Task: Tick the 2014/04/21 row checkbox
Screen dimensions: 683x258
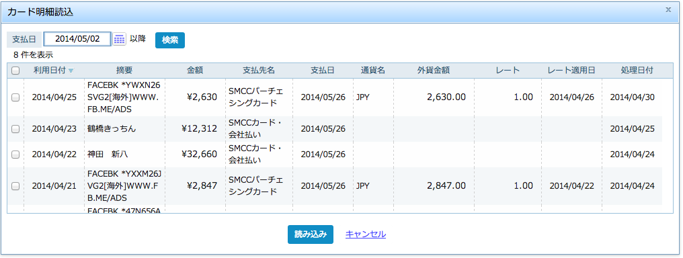Action: tap(15, 186)
